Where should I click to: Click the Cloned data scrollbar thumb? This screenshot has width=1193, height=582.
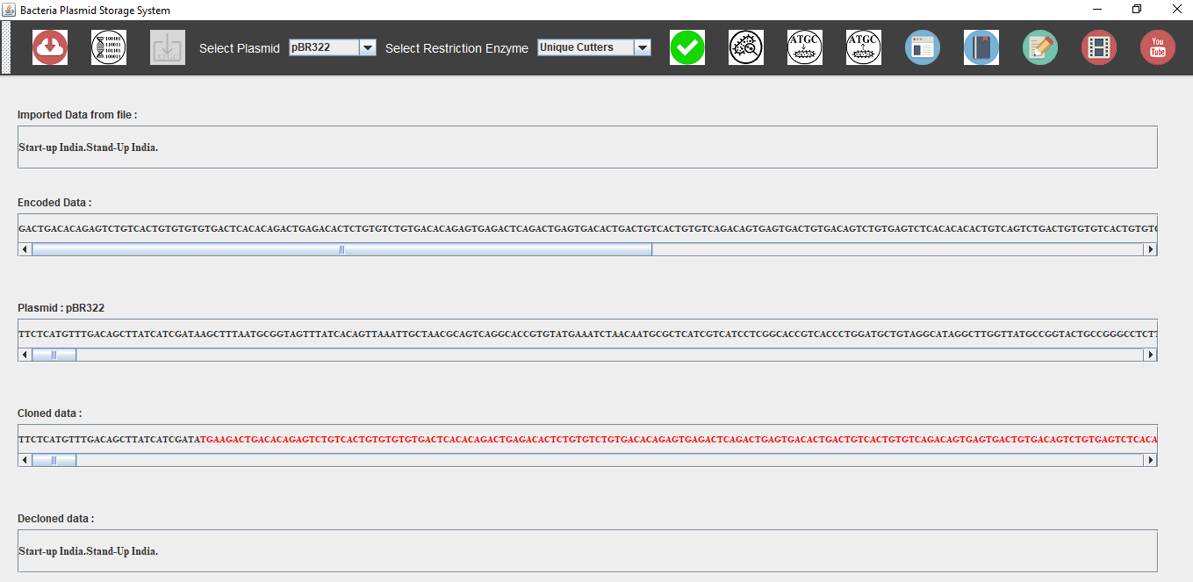point(54,460)
